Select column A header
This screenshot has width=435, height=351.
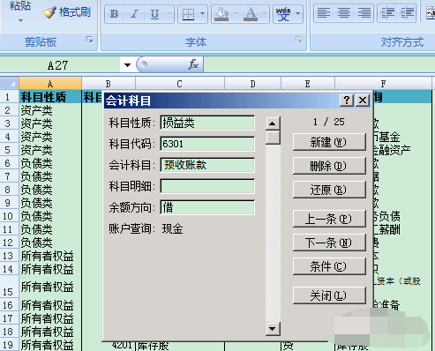click(50, 84)
